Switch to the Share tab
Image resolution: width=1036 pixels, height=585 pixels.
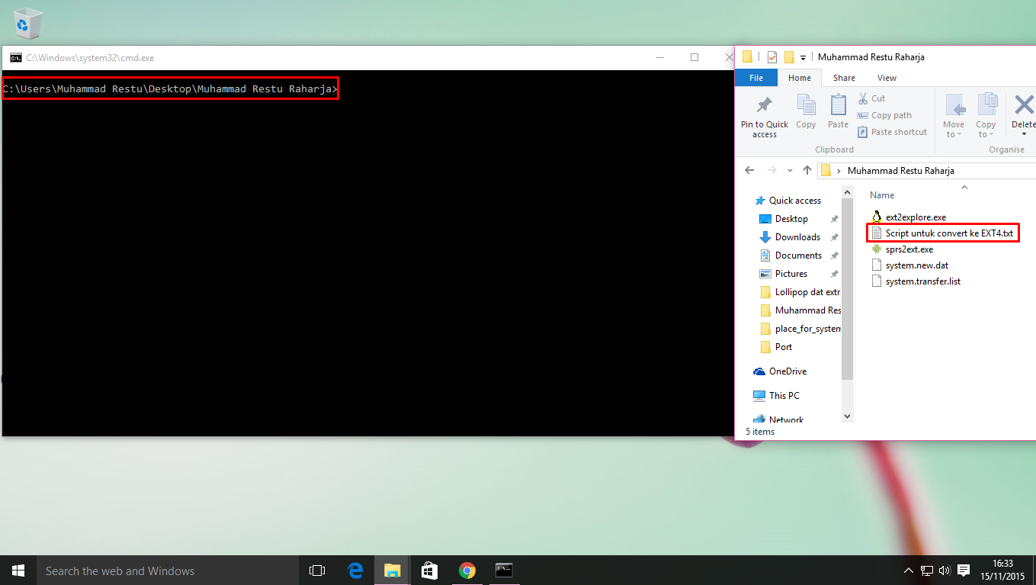coord(844,77)
